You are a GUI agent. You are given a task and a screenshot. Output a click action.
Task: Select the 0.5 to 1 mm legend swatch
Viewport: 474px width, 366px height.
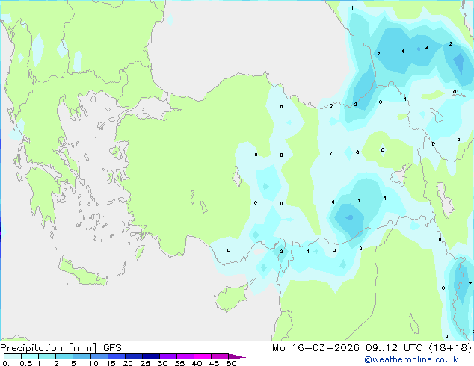click(x=30, y=356)
